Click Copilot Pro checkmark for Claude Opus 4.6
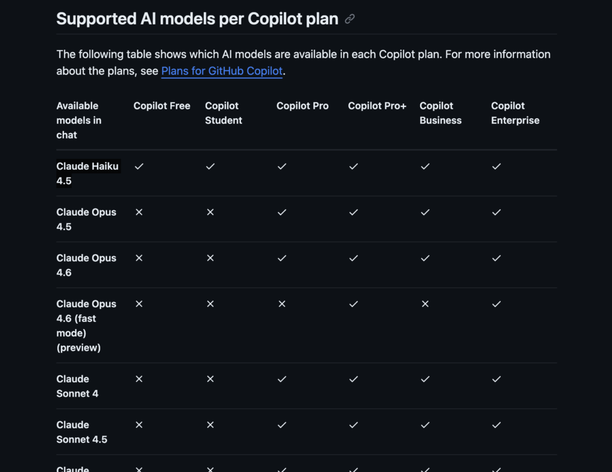Screen dimensions: 612x472 pos(282,258)
